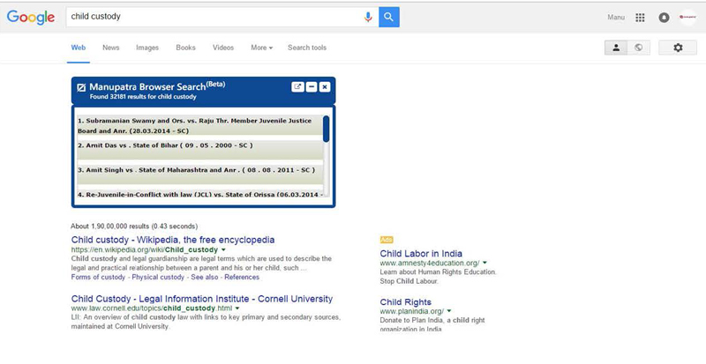Image resolution: width=706 pixels, height=364 pixels.
Task: Open See also sublink
Action: [205, 277]
